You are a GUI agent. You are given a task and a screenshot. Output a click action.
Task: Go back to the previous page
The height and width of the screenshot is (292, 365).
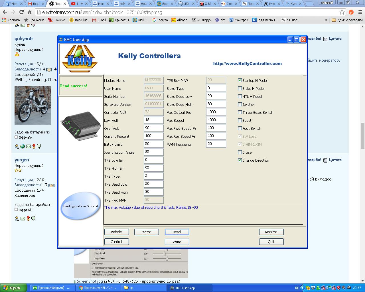[5, 12]
